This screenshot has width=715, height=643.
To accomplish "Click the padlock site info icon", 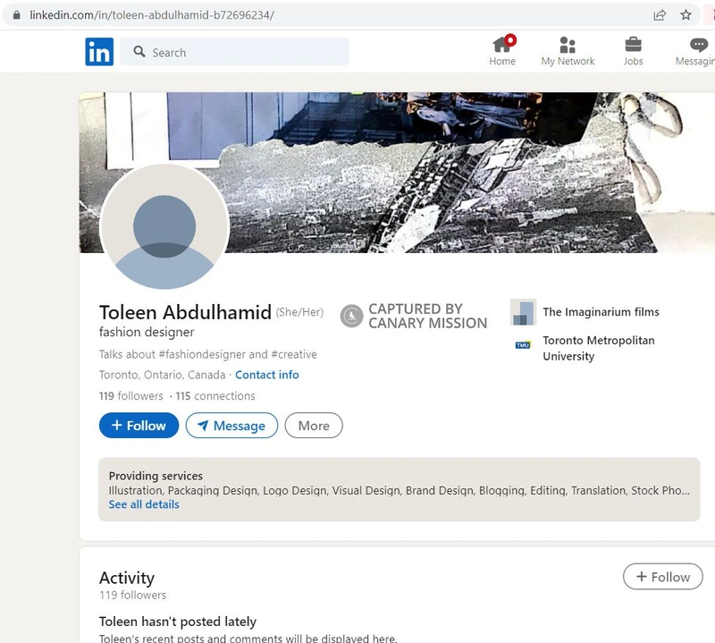I will [16, 15].
